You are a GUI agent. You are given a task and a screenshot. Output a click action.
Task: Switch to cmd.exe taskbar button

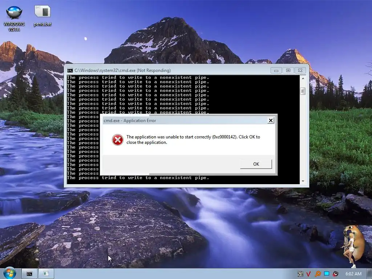(x=29, y=274)
